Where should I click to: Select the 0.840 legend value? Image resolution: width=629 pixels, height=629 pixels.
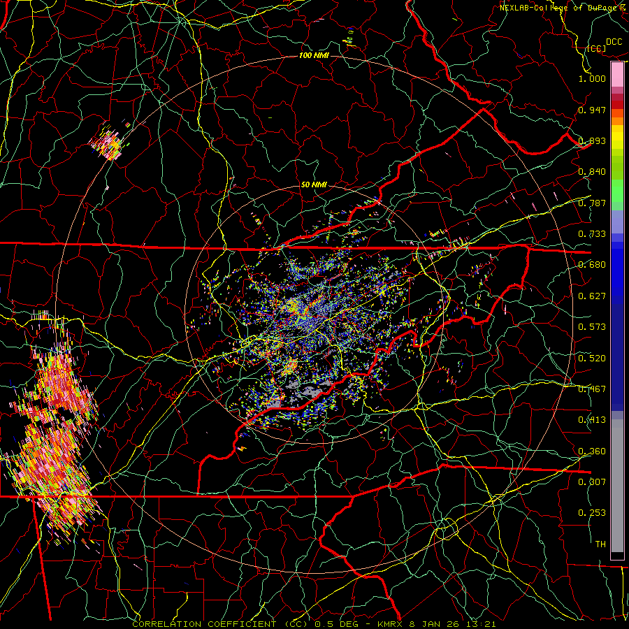(x=592, y=172)
